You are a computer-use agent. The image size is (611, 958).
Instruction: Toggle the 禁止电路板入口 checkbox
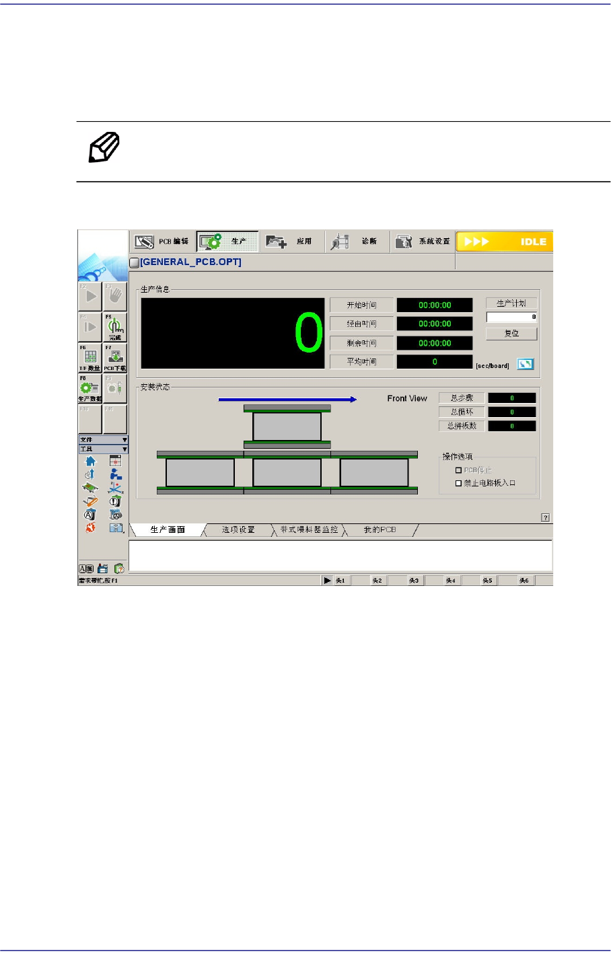459,483
